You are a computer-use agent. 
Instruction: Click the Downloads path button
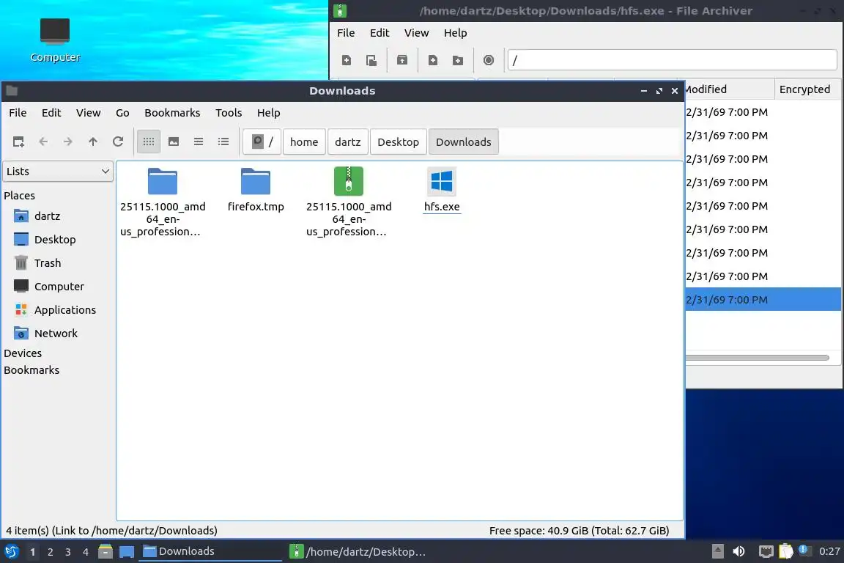tap(464, 141)
